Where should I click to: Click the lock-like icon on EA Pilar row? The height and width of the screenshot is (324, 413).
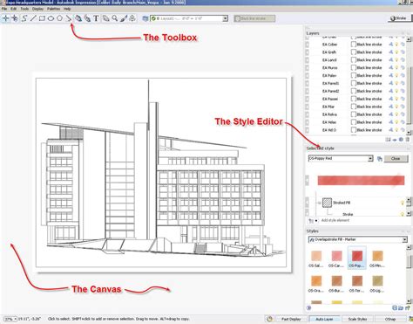(403, 107)
